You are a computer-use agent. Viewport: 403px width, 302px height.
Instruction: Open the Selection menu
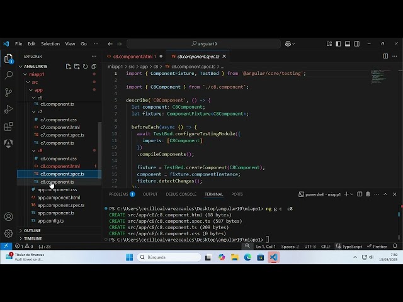tap(50, 44)
